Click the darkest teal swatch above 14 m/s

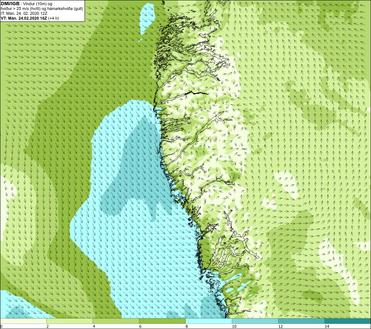[348, 321]
